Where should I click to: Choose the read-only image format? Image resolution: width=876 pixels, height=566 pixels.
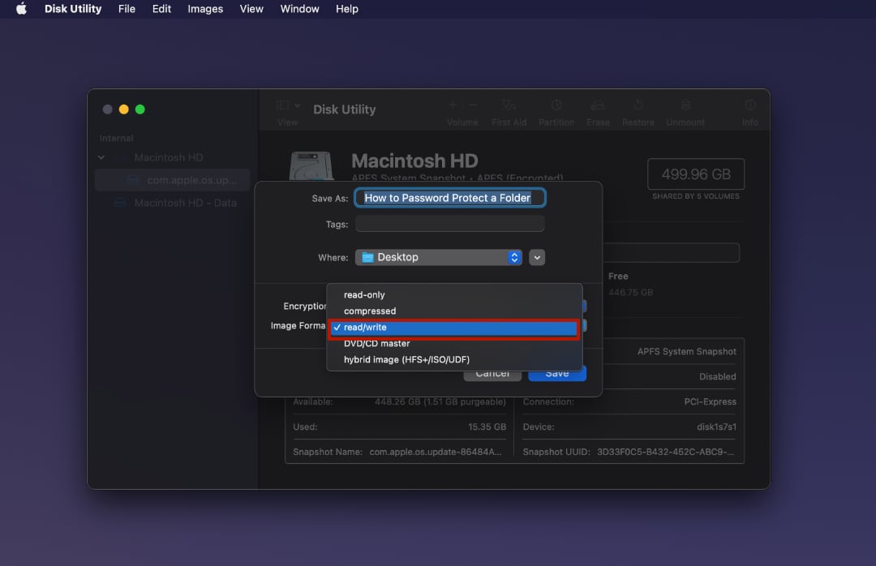pos(454,294)
